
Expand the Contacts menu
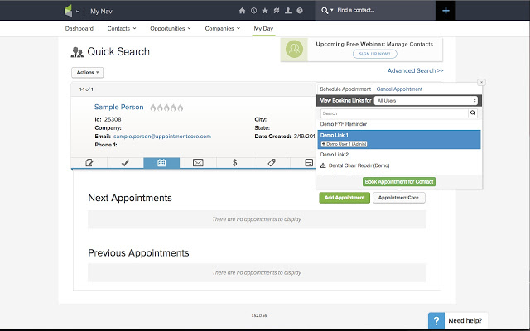(x=122, y=28)
